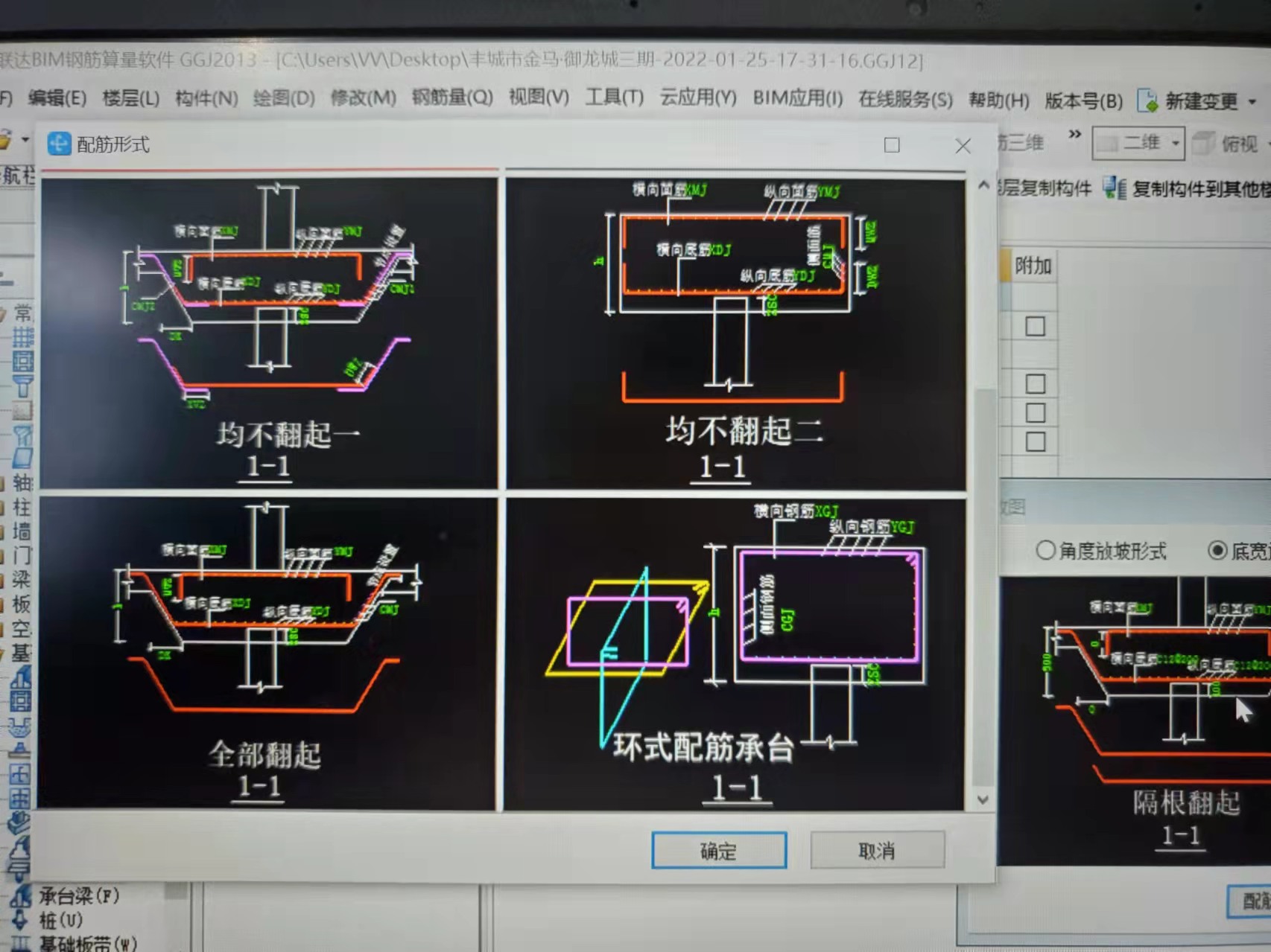Click the 附加 column header
This screenshot has height=952, width=1271.
point(1033,266)
